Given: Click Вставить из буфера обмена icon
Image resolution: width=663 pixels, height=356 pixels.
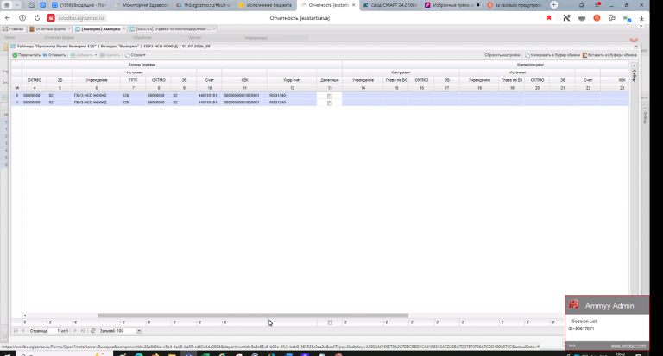Looking at the screenshot, I should (584, 55).
